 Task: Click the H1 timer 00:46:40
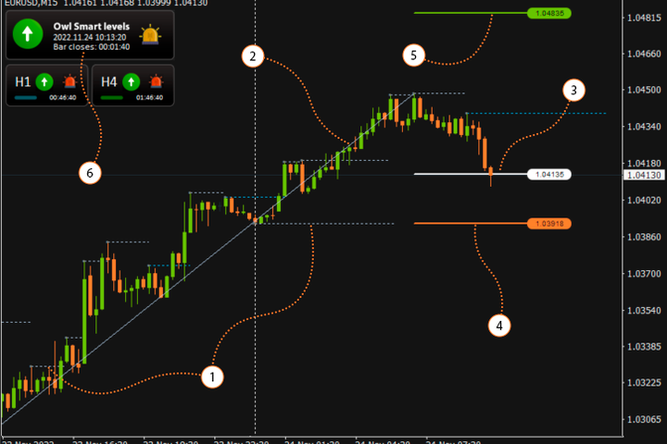[x=63, y=98]
